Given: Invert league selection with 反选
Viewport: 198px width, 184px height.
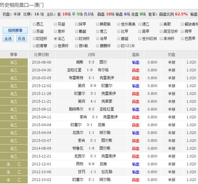Looking at the screenshot, I should tap(22, 39).
